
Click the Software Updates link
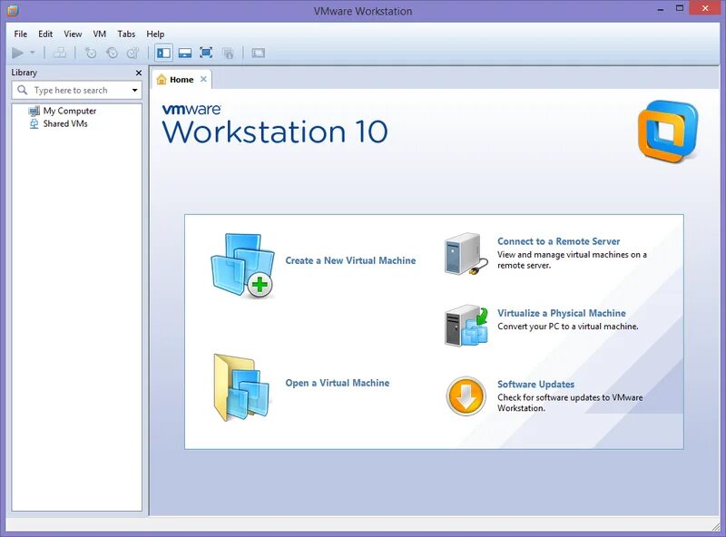pos(535,385)
